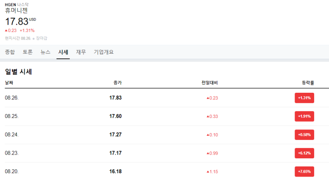The image size is (329, 180).
Task: Click the 1.15 change value
Action: [x=212, y=171]
